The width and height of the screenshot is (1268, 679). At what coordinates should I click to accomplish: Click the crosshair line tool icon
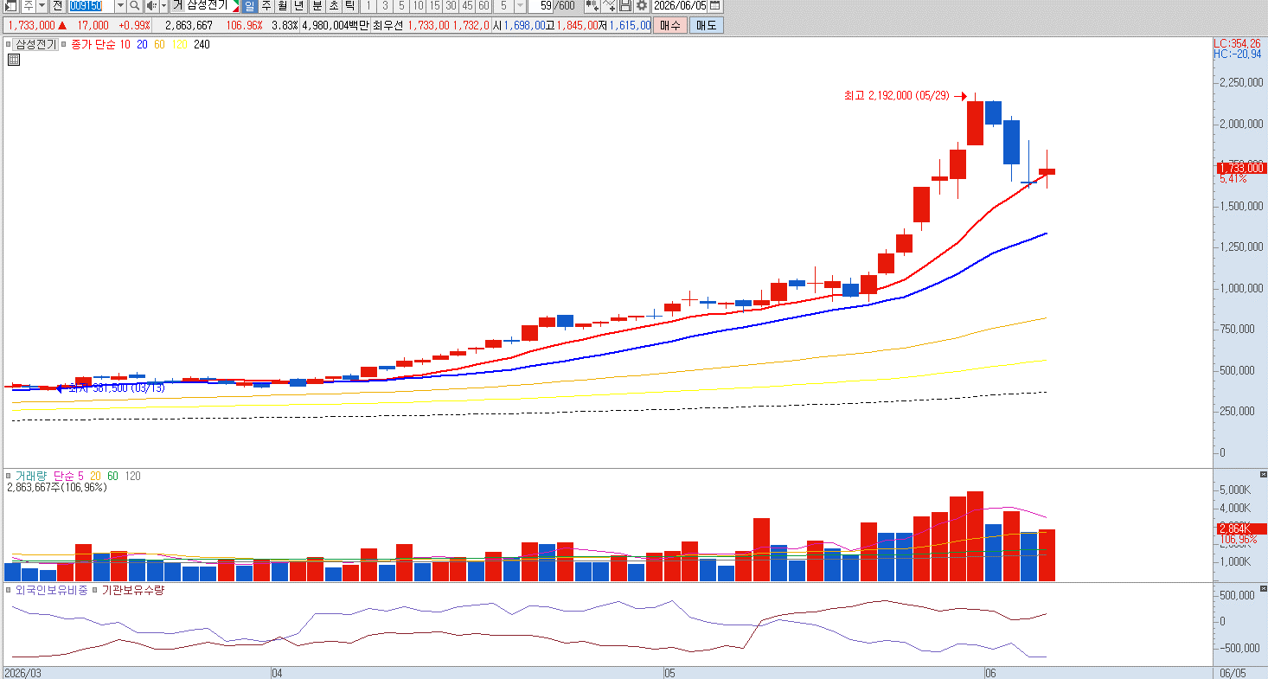click(x=609, y=6)
